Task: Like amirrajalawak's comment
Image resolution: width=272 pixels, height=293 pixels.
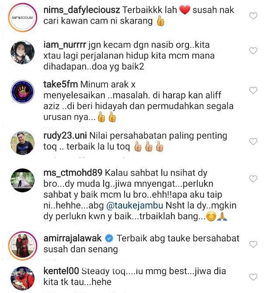Action: point(253,244)
